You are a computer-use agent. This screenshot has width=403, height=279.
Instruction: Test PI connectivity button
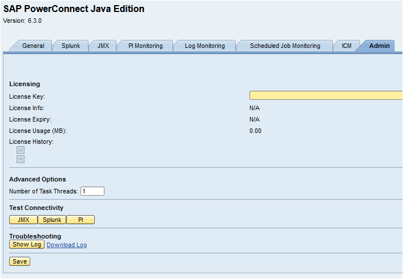click(x=80, y=220)
